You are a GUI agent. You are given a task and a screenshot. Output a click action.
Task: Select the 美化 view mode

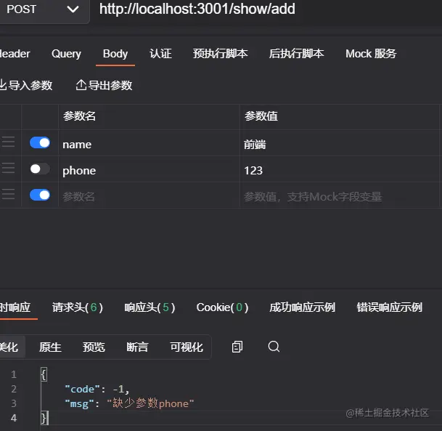pyautogui.click(x=12, y=347)
